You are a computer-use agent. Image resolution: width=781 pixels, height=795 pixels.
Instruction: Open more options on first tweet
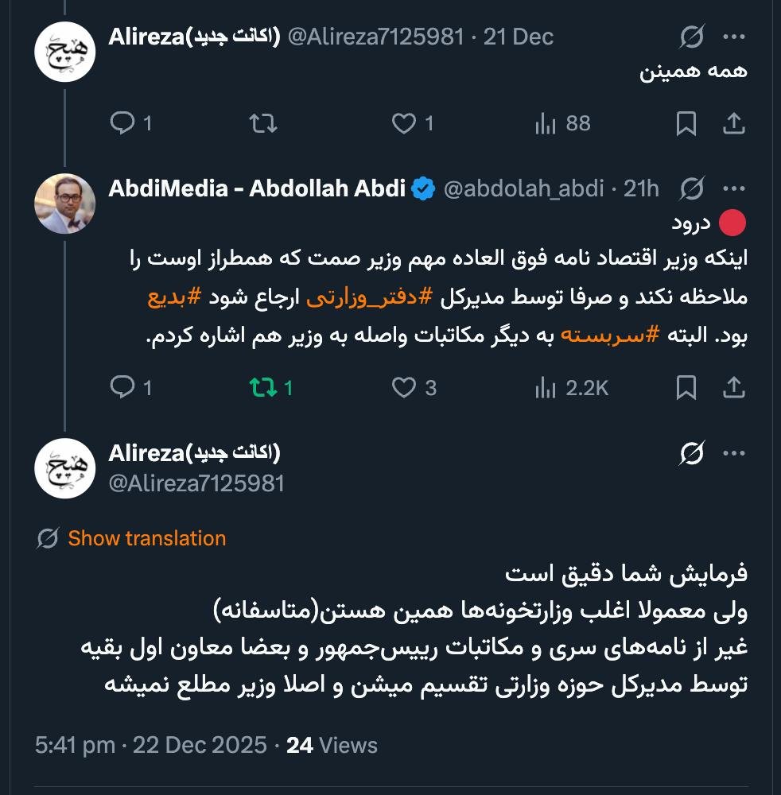pos(732,37)
